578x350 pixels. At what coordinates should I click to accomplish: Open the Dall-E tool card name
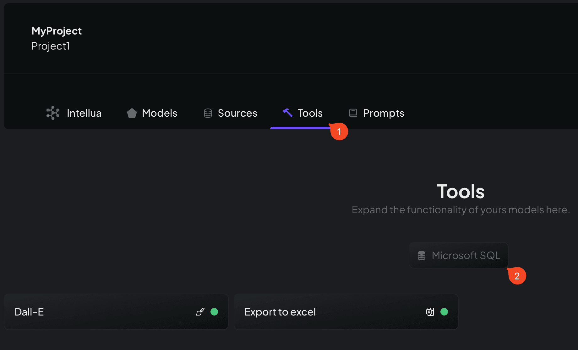click(x=29, y=312)
